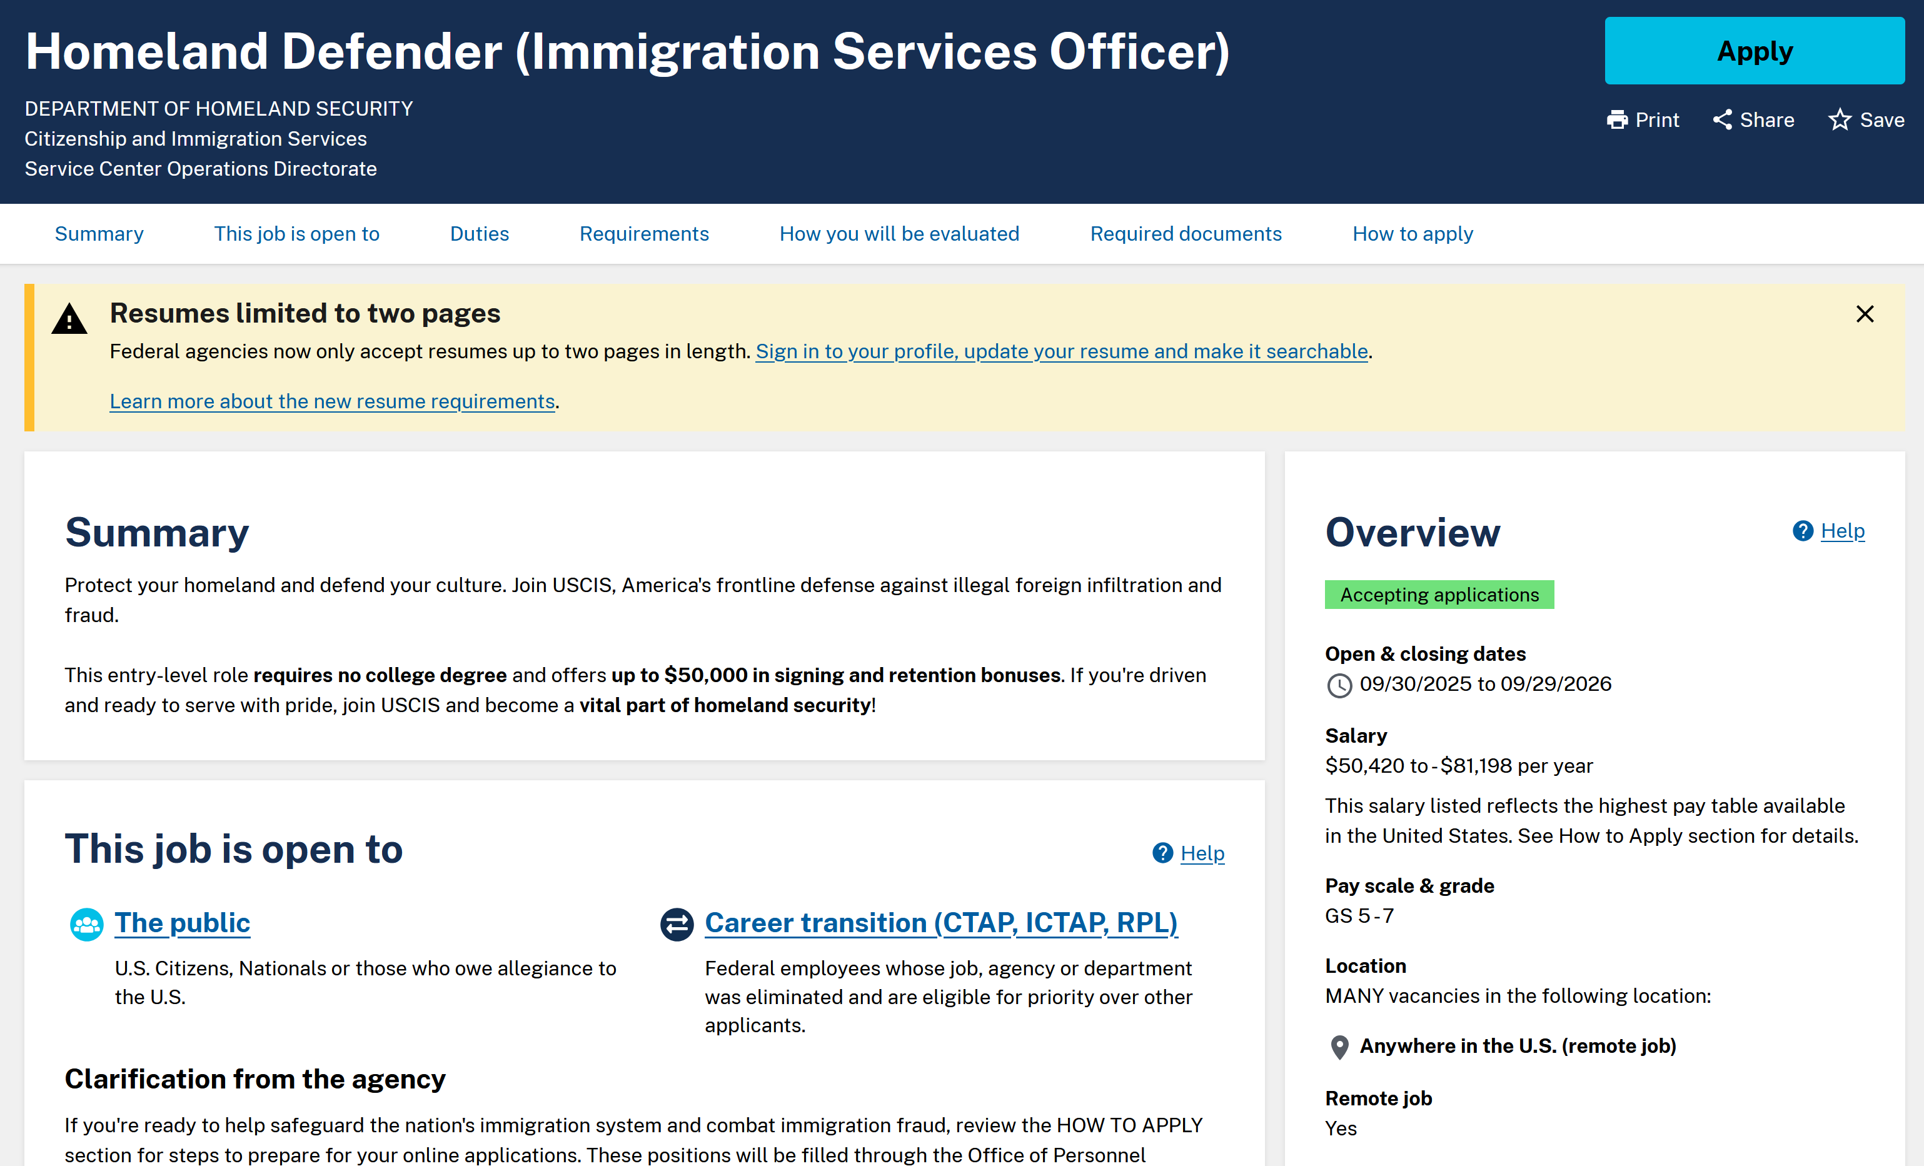Navigate to How to apply tab
Image resolution: width=1924 pixels, height=1166 pixels.
coord(1412,233)
